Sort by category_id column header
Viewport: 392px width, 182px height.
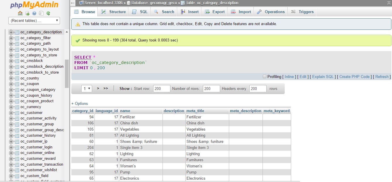[x=83, y=111]
